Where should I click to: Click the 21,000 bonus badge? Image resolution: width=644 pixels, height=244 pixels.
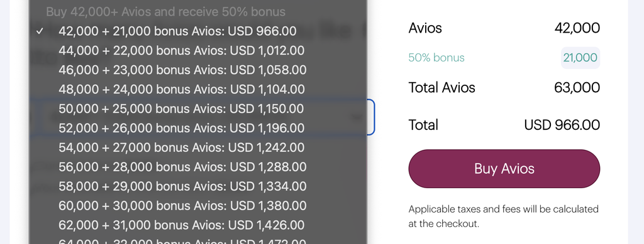click(x=580, y=58)
